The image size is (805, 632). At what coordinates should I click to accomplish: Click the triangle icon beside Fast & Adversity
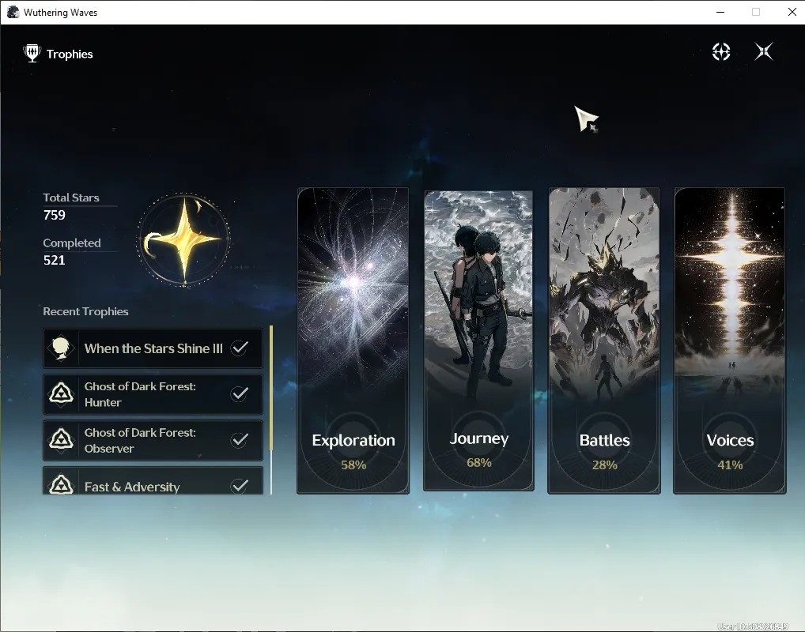click(x=61, y=483)
